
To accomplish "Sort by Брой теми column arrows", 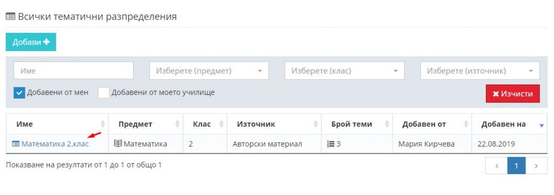I will coord(387,124).
